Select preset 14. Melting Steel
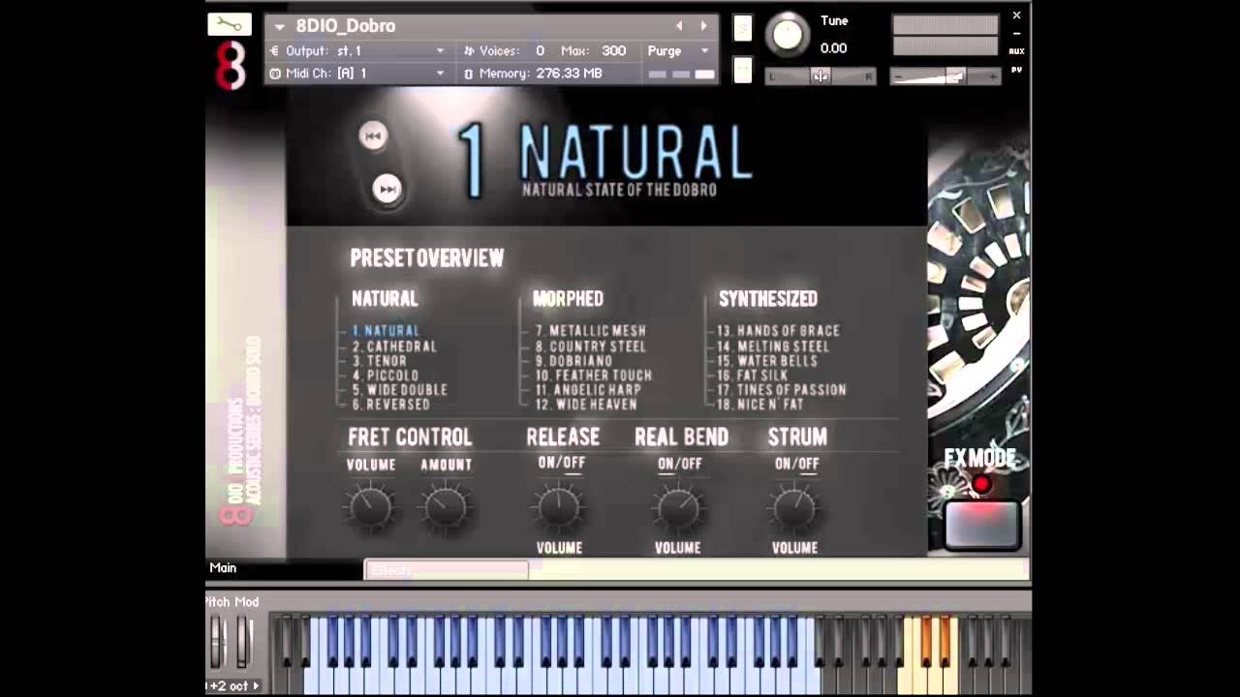1240x697 pixels. click(x=773, y=347)
